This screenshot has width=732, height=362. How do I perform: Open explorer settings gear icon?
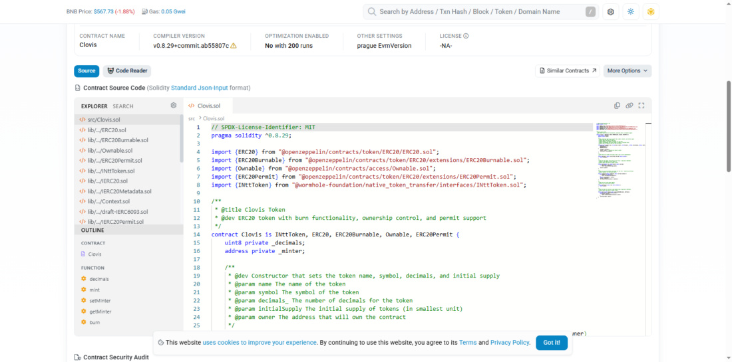pyautogui.click(x=174, y=106)
